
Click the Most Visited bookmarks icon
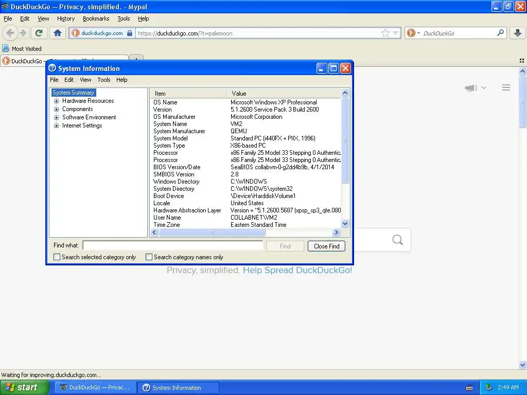point(5,48)
